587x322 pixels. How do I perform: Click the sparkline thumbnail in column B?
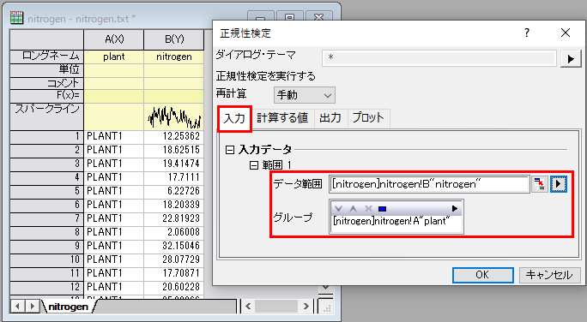point(174,117)
